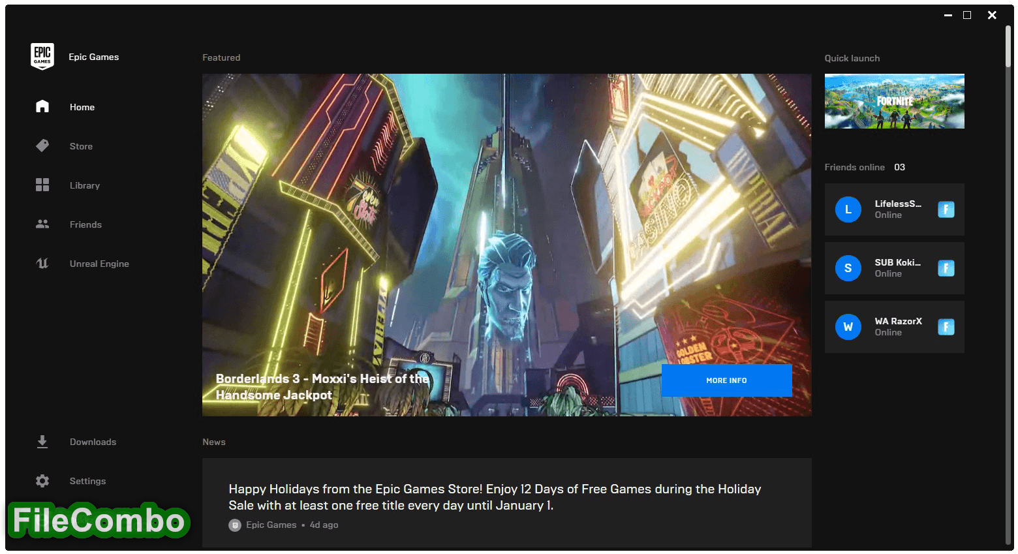
Task: Click the Borderlands 3 Moxxi's Heist title
Action: coord(322,387)
